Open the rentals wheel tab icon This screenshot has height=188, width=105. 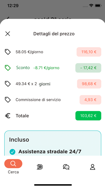40,167
